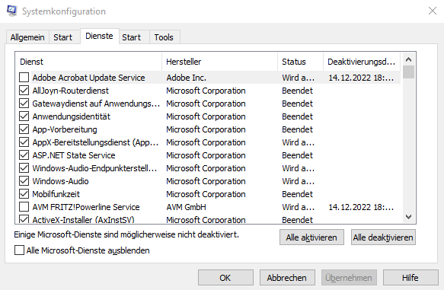Confirm the dialog with OK
The image size is (444, 290).
pyautogui.click(x=225, y=278)
